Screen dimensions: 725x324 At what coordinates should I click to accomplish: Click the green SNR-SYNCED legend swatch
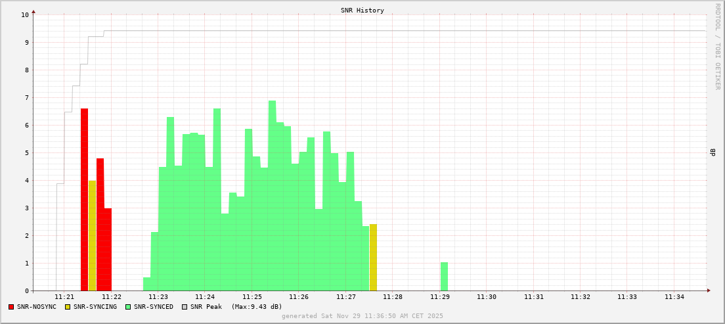click(x=128, y=307)
